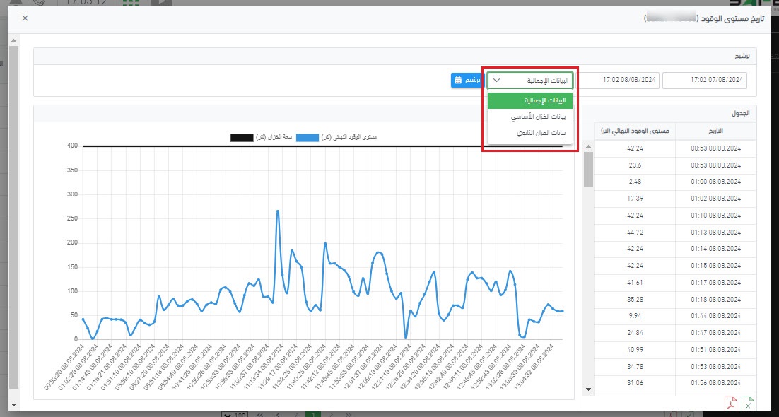The image size is (779, 417).
Task: Choose بيانات الخزان الأساسي from dropdown
Action: (x=530, y=117)
